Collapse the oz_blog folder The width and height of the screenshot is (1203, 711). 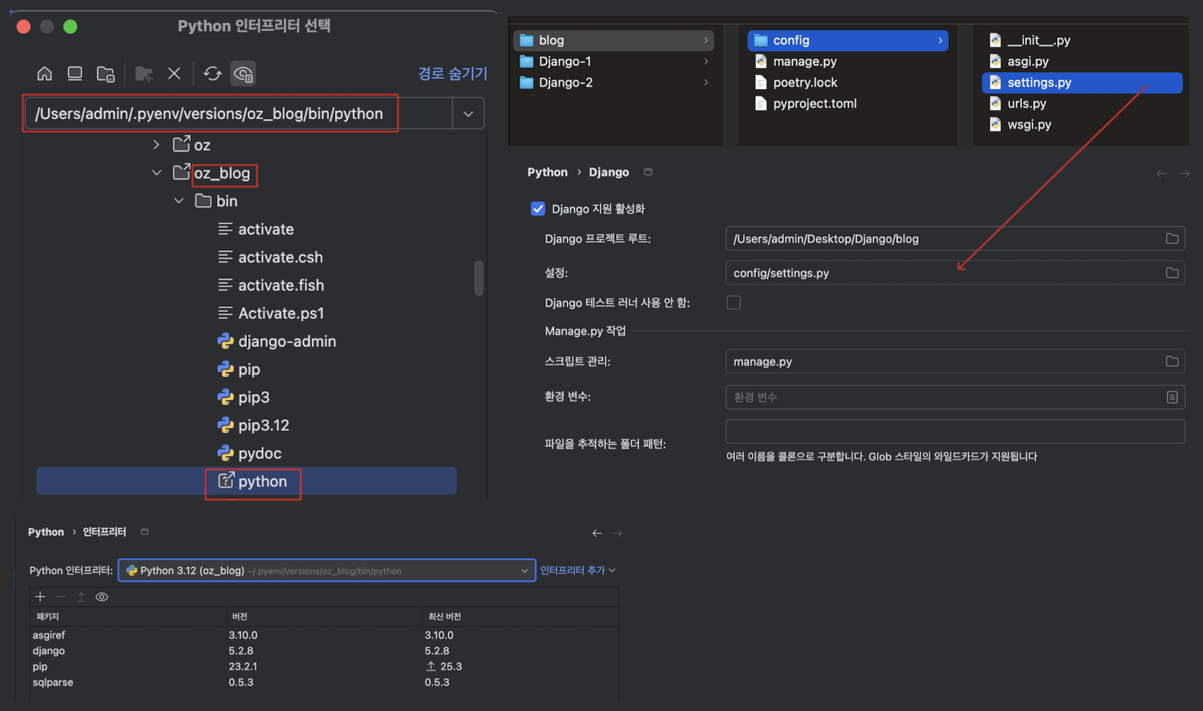[156, 173]
